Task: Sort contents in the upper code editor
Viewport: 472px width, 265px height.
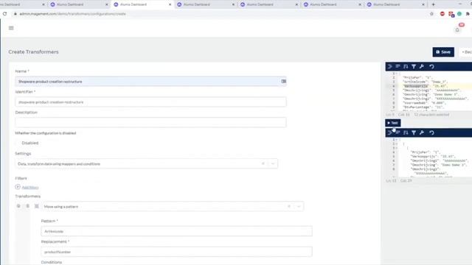Action: tap(406, 66)
